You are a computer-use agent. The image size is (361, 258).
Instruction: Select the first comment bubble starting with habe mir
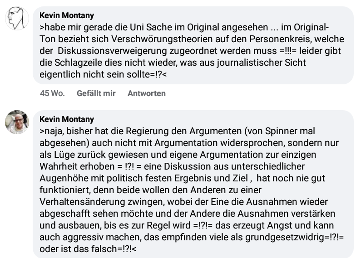click(x=193, y=45)
